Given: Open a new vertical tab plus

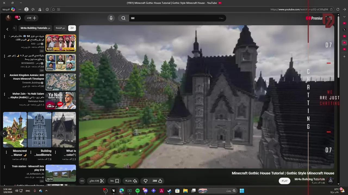Looking at the screenshot, I should [344, 57].
